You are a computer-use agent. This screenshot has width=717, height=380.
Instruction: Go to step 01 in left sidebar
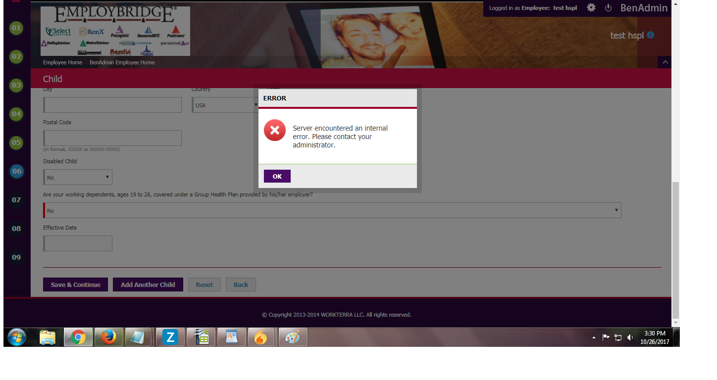click(17, 28)
